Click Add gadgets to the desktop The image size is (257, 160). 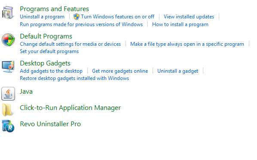51,71
